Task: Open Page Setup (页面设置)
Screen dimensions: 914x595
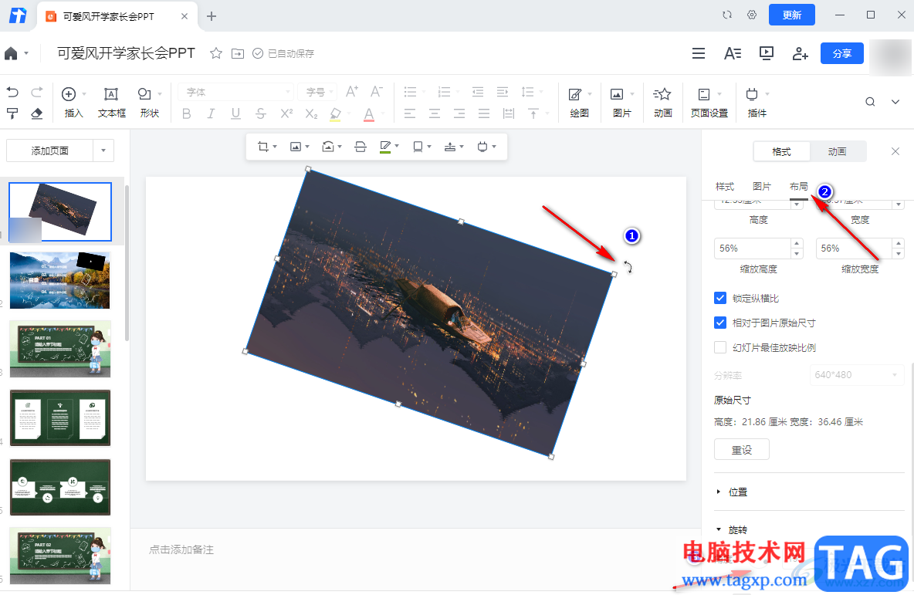Action: pyautogui.click(x=709, y=102)
